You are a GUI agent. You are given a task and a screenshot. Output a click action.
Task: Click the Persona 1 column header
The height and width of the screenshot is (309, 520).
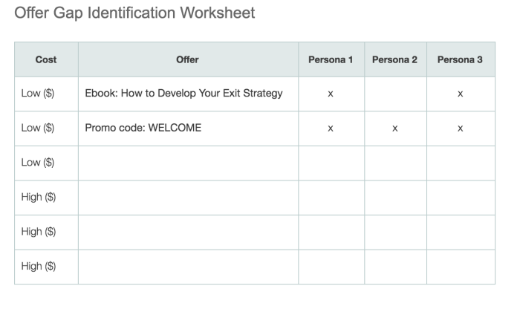click(331, 59)
